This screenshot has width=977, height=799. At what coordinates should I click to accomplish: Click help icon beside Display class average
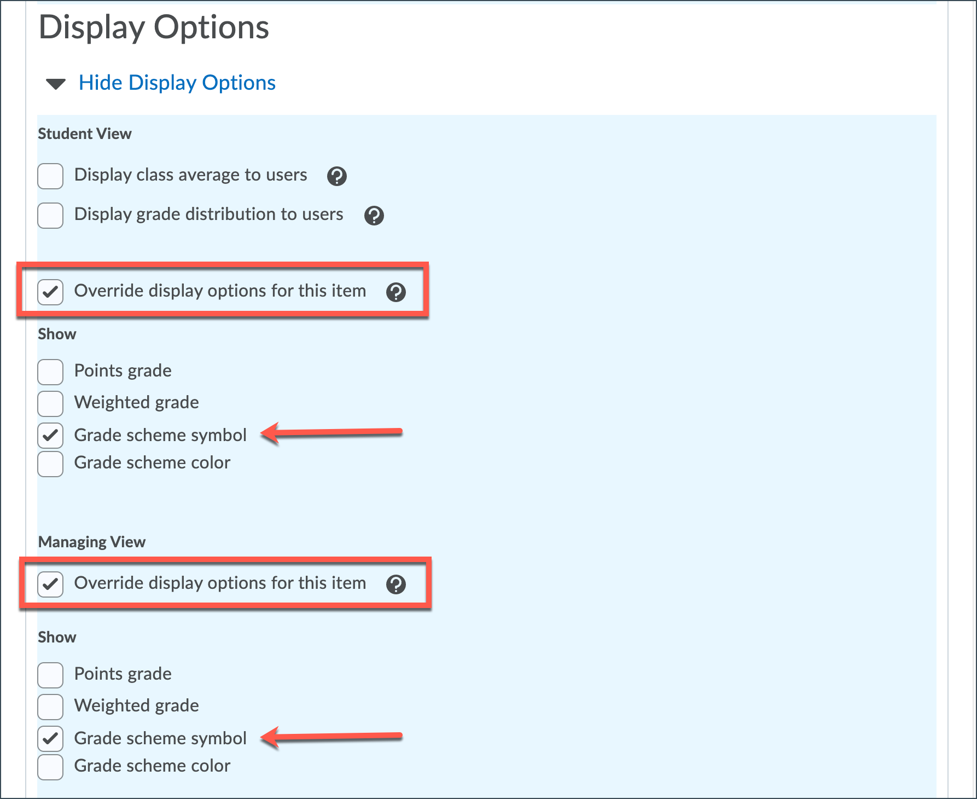click(x=337, y=176)
